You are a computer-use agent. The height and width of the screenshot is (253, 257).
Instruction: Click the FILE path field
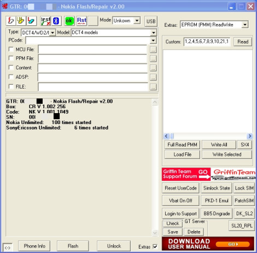click(x=92, y=87)
